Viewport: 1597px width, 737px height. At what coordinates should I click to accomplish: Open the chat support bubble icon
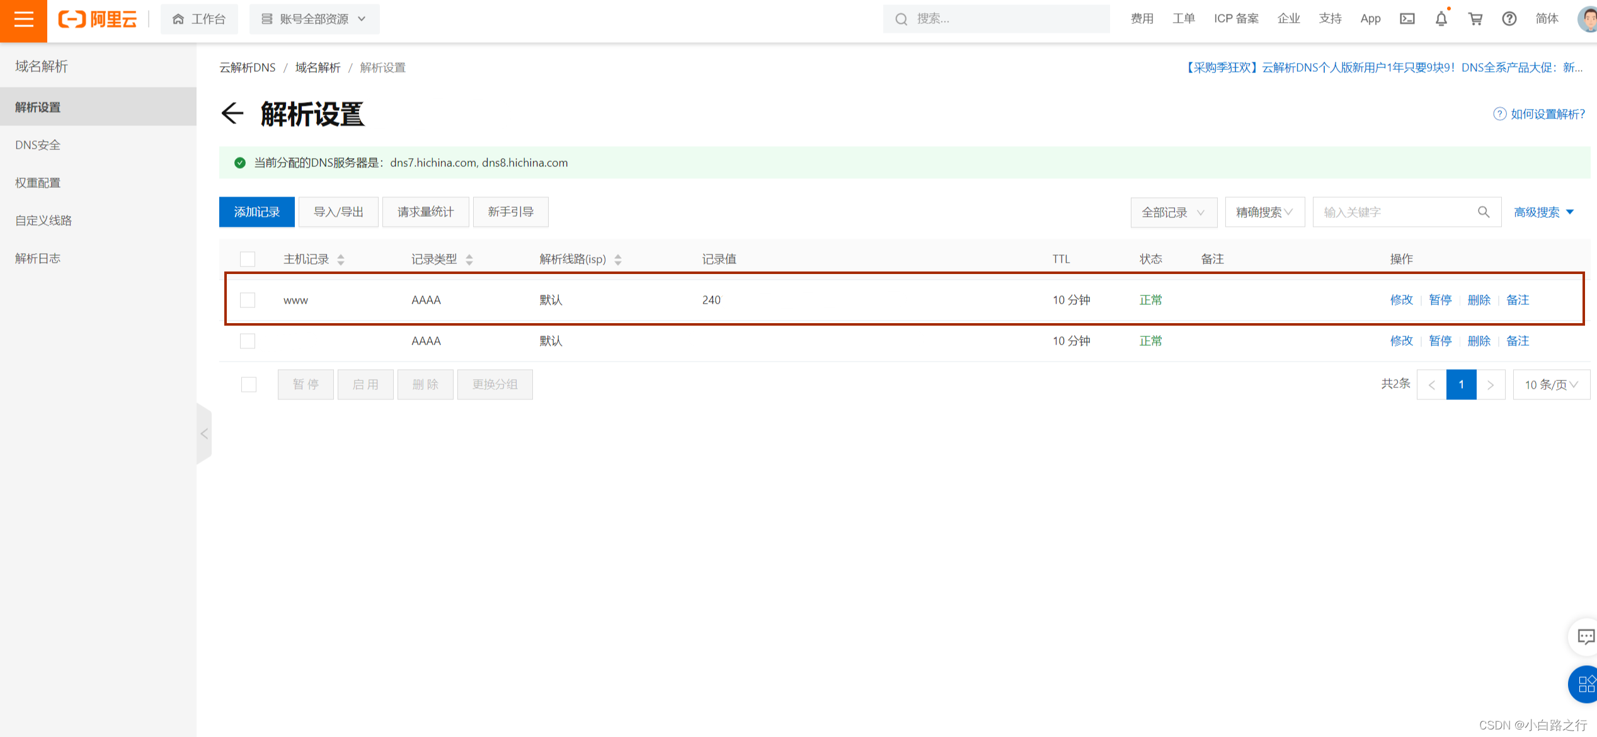(1585, 637)
